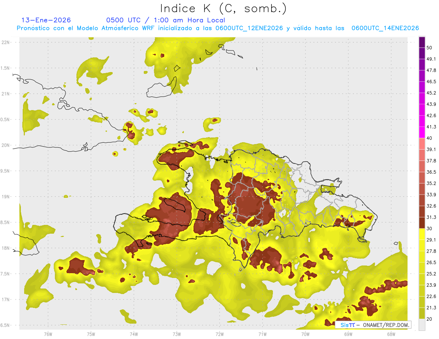Click the colorbar label "37.8"
Viewport: 439px width, 339px height.
[x=431, y=161]
